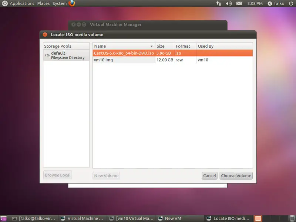Image resolution: width=296 pixels, height=222 pixels.
Task: Click the New Volume button
Action: pos(106,175)
